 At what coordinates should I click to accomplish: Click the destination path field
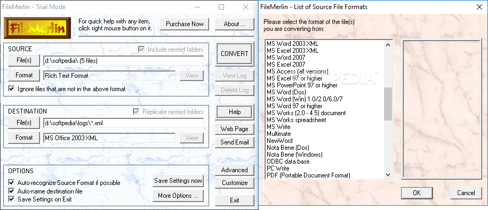124,123
